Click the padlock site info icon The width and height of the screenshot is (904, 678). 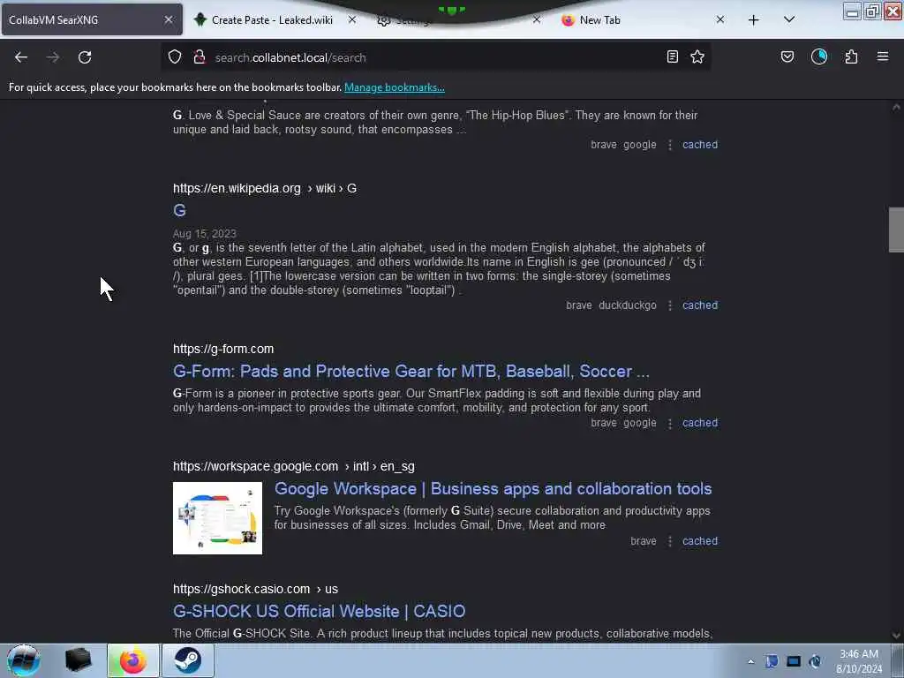pyautogui.click(x=200, y=57)
